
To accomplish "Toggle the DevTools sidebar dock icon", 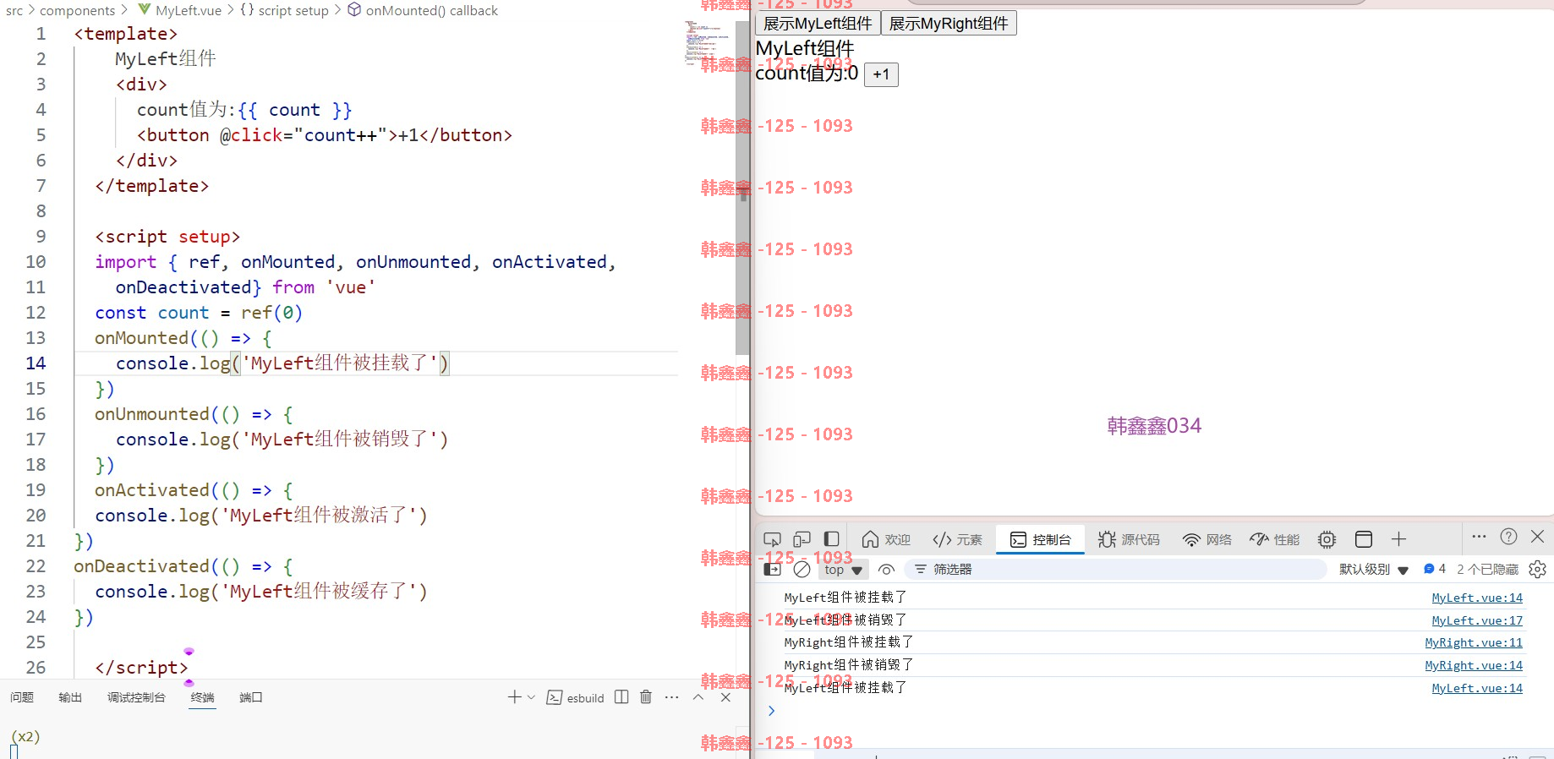I will [831, 539].
